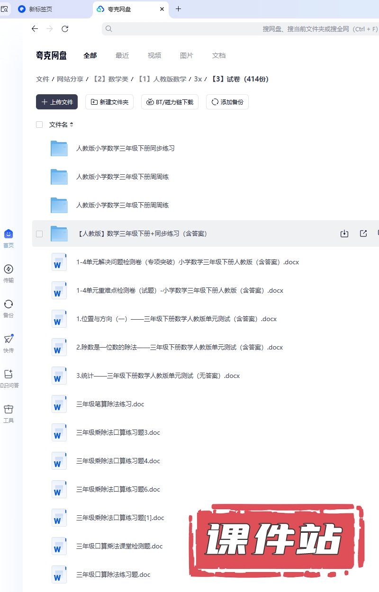The image size is (379, 592).
Task: Open the 备份 backup icon in sidebar
Action: (9, 305)
